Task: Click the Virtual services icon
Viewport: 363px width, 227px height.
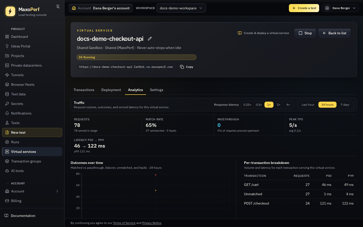Action: click(7, 152)
